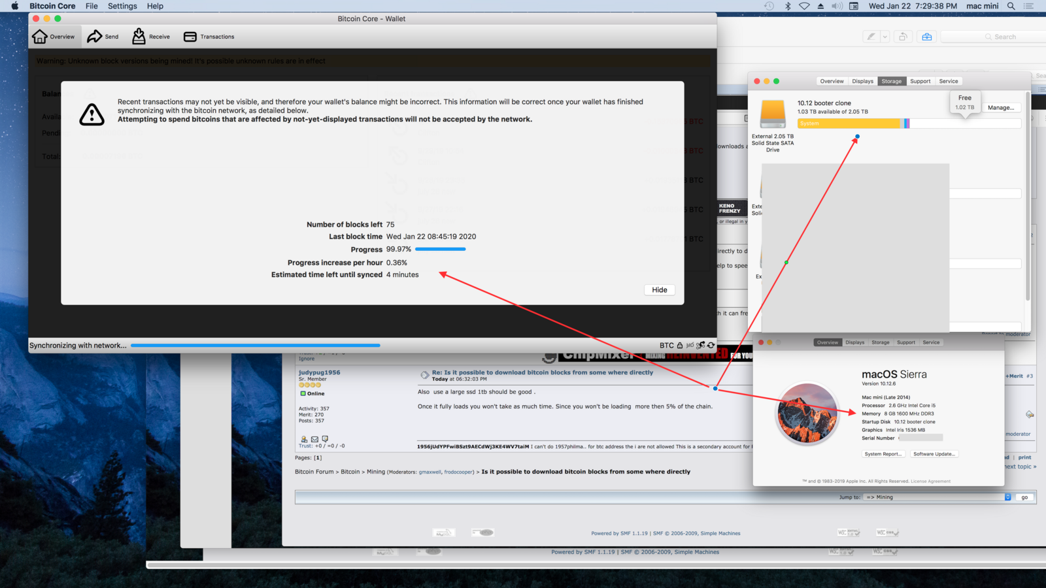Click the Search field in background window
The width and height of the screenshot is (1046, 588).
tap(994, 37)
